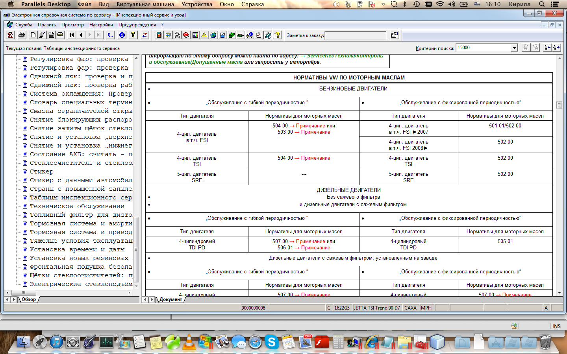Image resolution: width=567 pixels, height=354 pixels.
Task: Follow the Примечание link next to 504 00 for TSI
Action: click(315, 158)
